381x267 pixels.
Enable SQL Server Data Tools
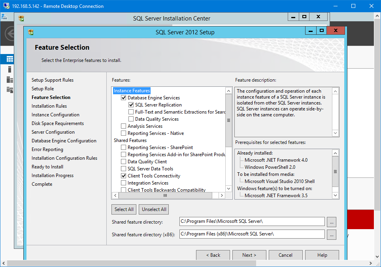(123, 168)
